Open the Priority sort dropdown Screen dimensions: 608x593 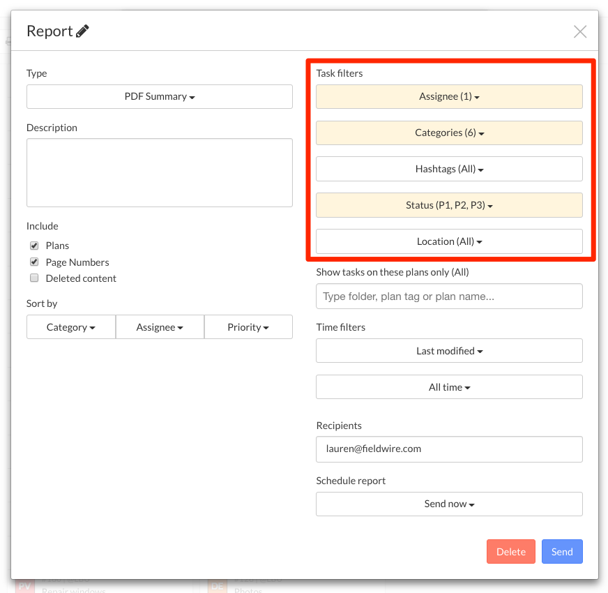[x=248, y=327]
